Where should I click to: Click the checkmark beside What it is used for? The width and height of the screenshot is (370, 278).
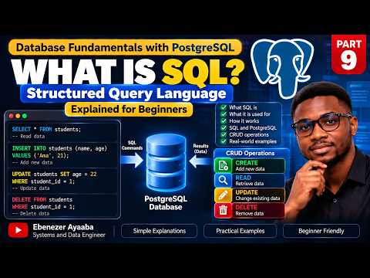click(224, 114)
